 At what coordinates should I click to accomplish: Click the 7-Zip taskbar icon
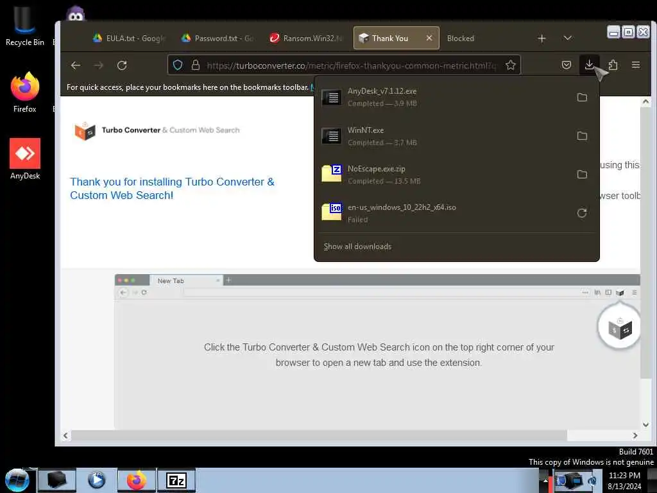tap(176, 480)
